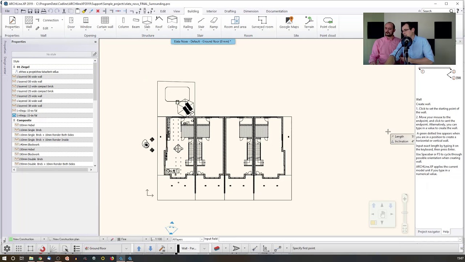Image resolution: width=465 pixels, height=262 pixels.
Task: Click the scissors Cut icon
Action: [x=64, y=11]
